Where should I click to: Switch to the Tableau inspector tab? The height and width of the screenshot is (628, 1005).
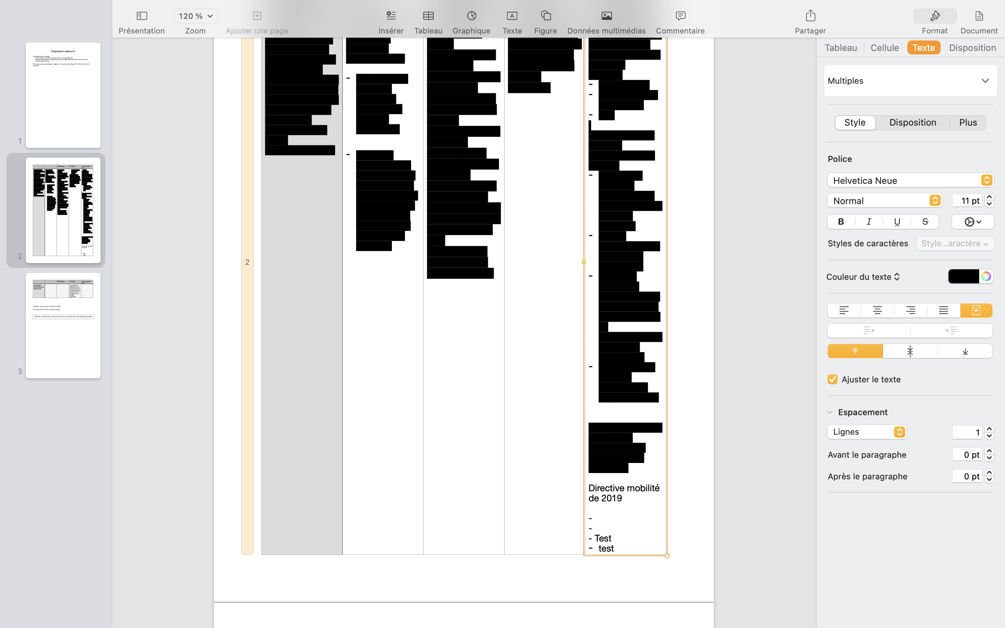841,48
